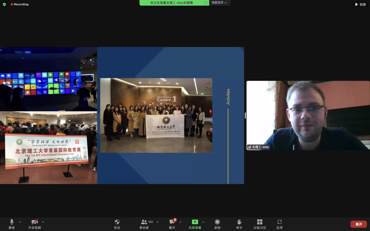Click the green 共享屏幕 share screen icon

coord(195,222)
